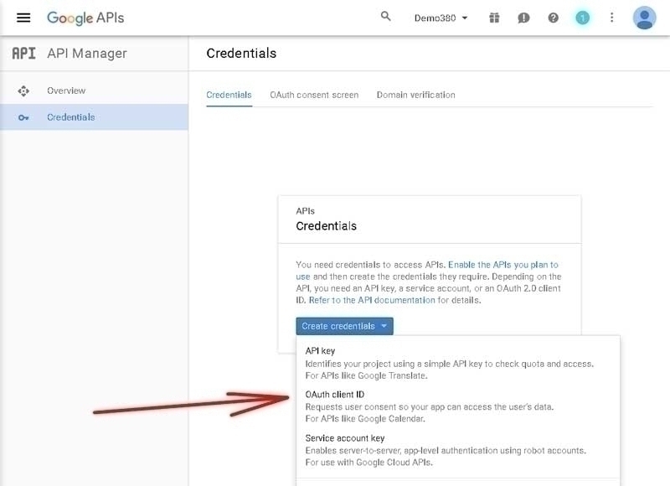Switch to Domain verification tab

pyautogui.click(x=415, y=95)
